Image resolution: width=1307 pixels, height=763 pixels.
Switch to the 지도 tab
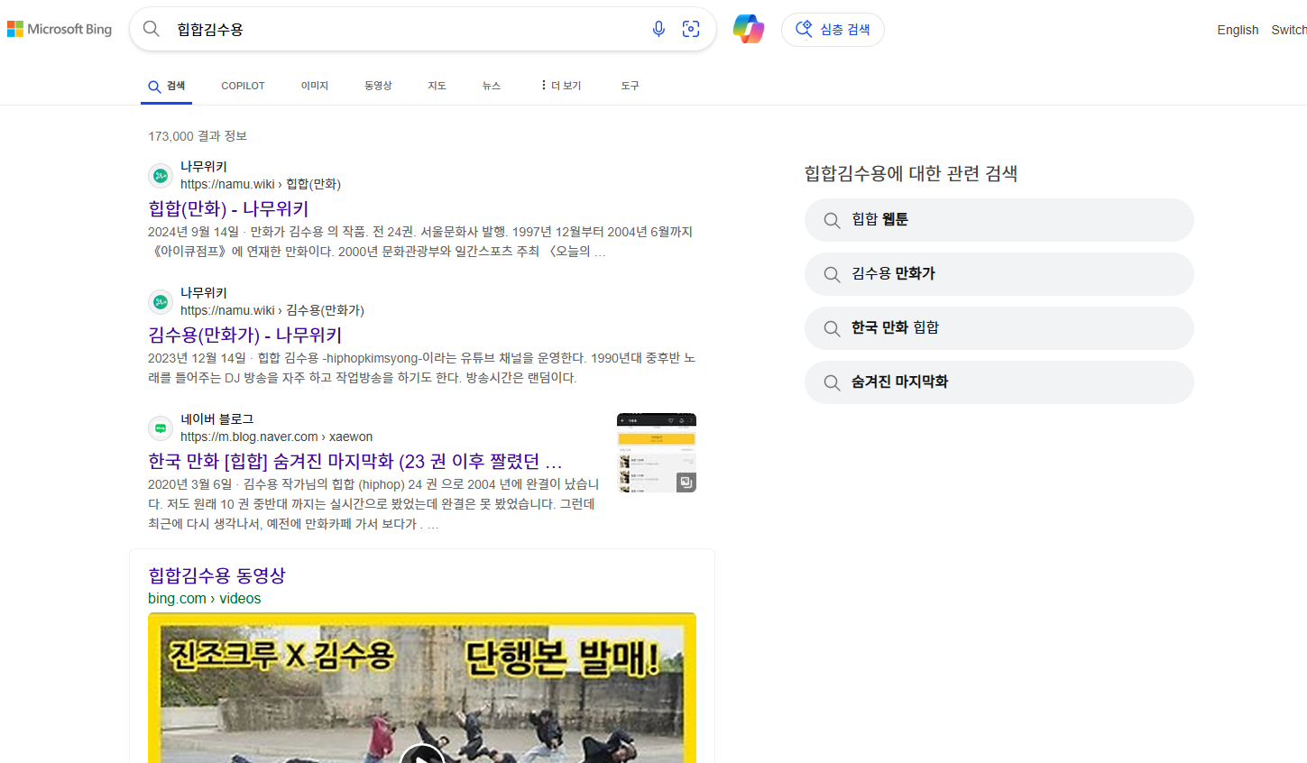tap(437, 86)
